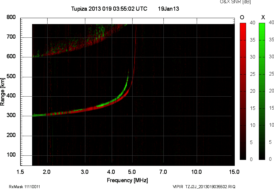The image size is (274, 189).
Task: Click the 'X' colorbar label
Action: coord(263,17)
